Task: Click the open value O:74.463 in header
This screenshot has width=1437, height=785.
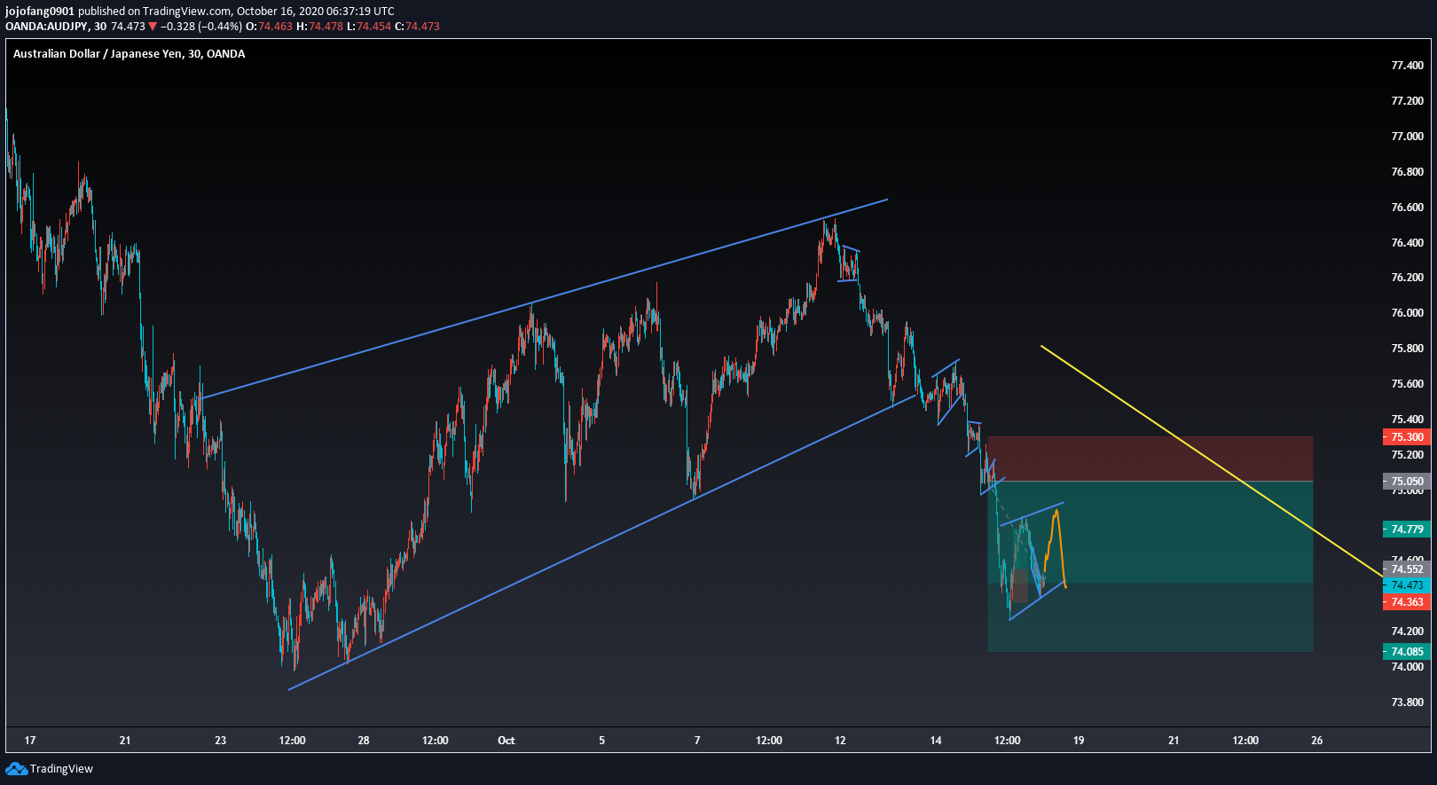Action: tap(269, 27)
